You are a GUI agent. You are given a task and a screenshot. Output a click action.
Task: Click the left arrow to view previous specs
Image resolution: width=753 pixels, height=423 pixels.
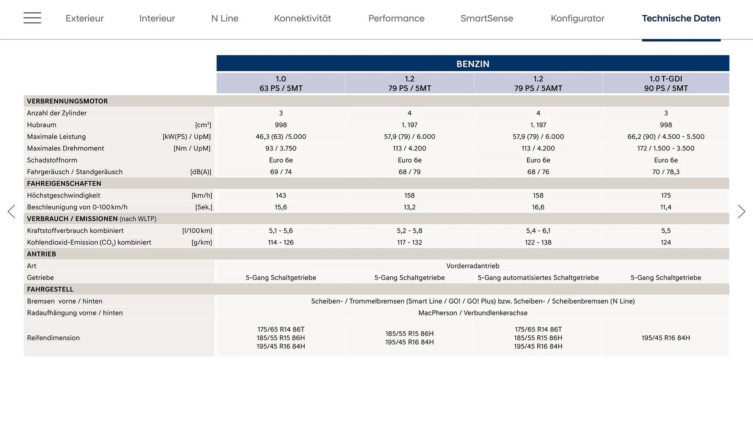pyautogui.click(x=11, y=211)
